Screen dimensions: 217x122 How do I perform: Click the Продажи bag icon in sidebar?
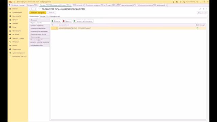point(10,20)
